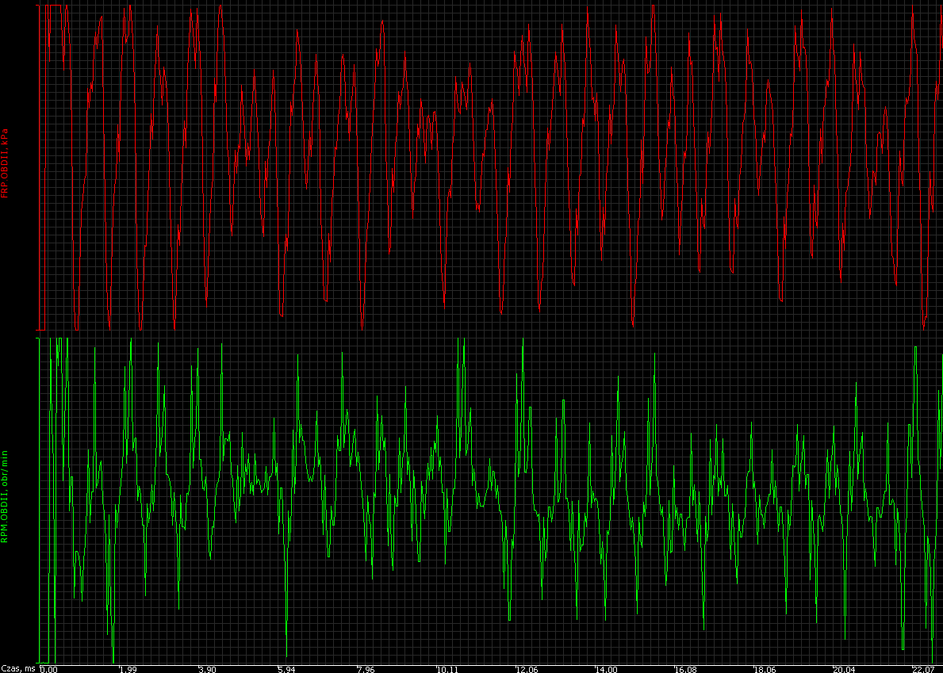Jump to the 20.04 time marker

point(845,669)
